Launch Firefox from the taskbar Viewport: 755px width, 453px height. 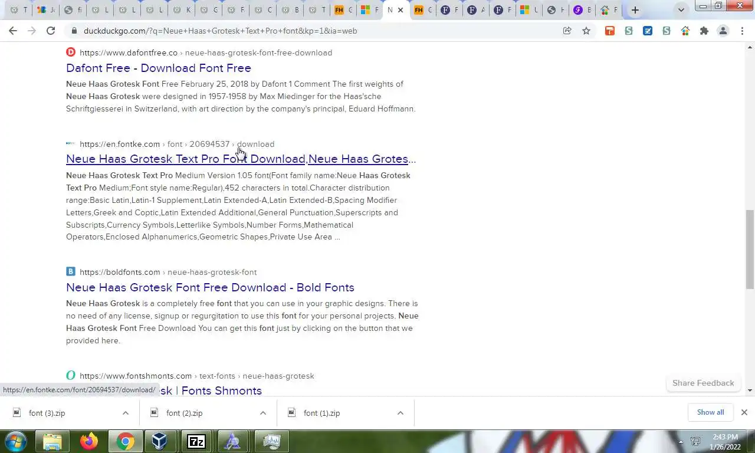coord(89,441)
